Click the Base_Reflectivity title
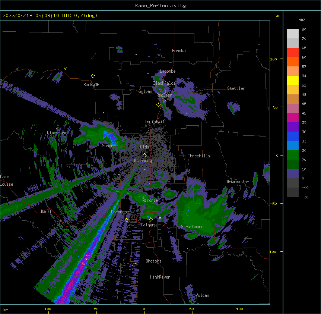 tap(160, 6)
